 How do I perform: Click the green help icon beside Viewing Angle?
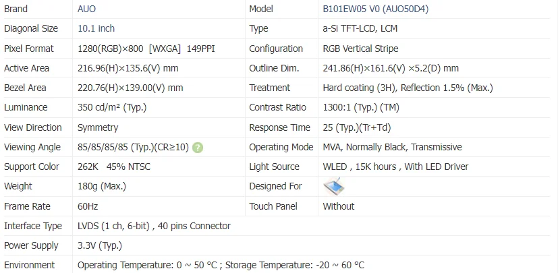pos(198,147)
